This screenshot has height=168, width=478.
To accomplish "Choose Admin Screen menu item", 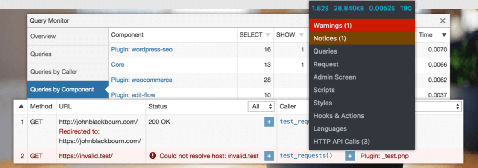I will pos(362,77).
